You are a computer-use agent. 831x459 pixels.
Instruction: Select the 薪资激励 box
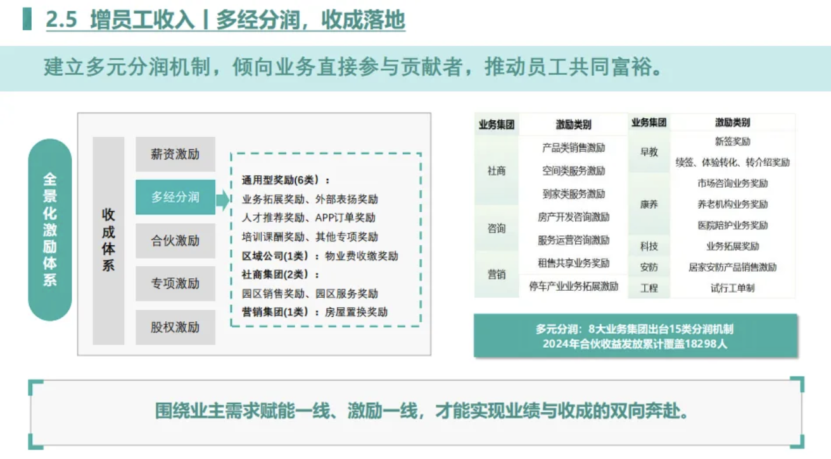coord(175,154)
